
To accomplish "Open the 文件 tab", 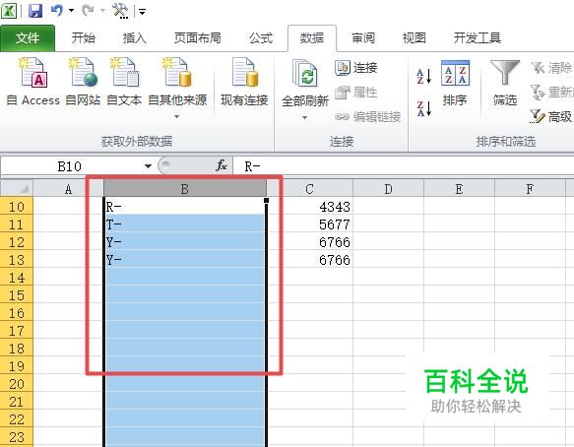I will [x=28, y=37].
